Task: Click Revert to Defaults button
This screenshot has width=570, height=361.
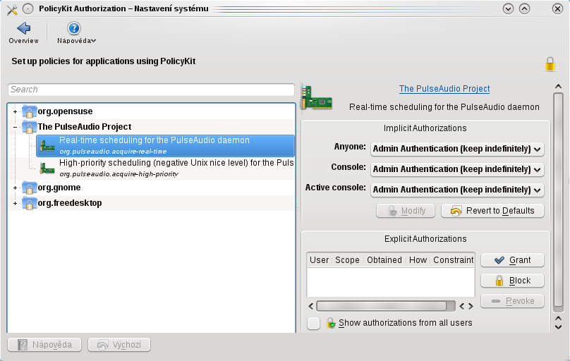Action: 492,211
